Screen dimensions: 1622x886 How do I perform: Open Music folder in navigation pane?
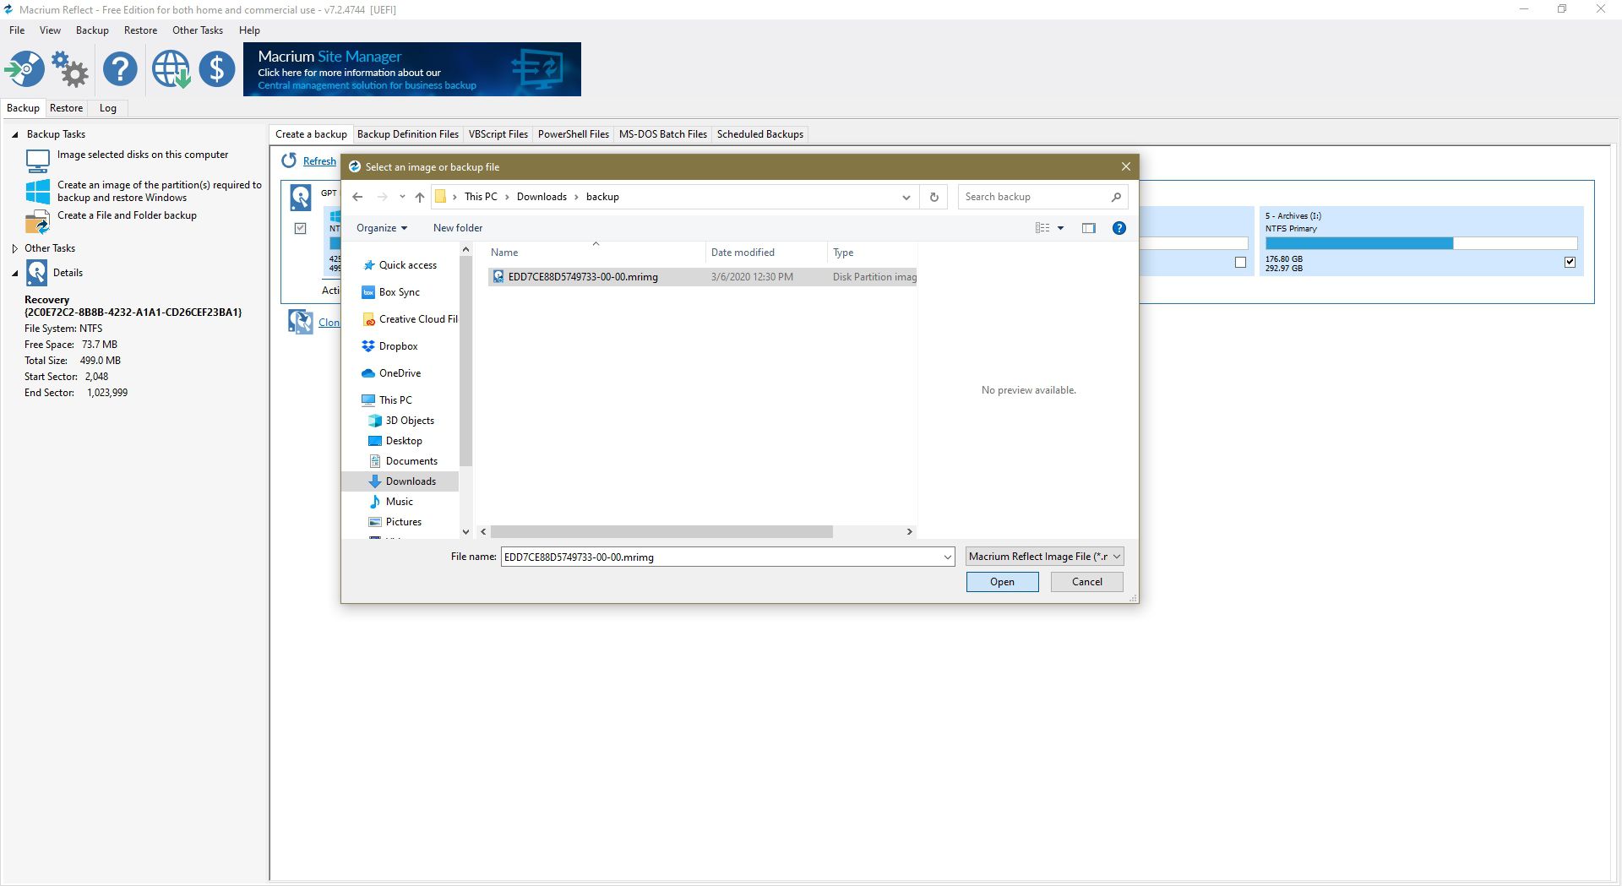tap(399, 502)
